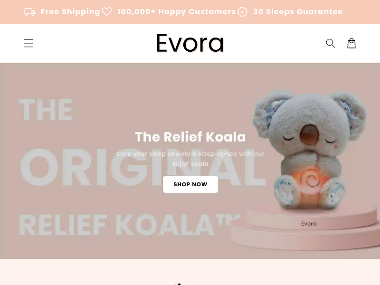
Task: Open the hamburger navigation menu
Action: coord(28,43)
